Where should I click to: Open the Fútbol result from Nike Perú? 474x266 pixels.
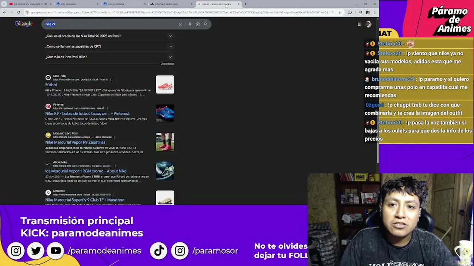[51, 85]
